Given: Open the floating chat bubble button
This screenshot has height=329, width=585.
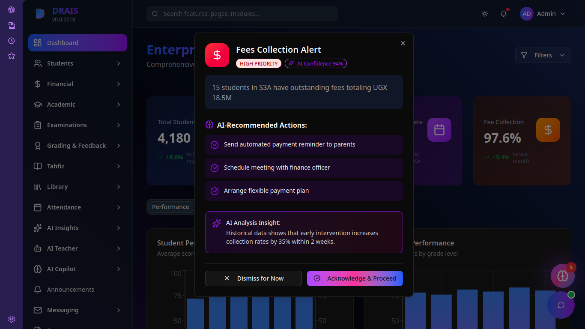Looking at the screenshot, I should (x=561, y=305).
